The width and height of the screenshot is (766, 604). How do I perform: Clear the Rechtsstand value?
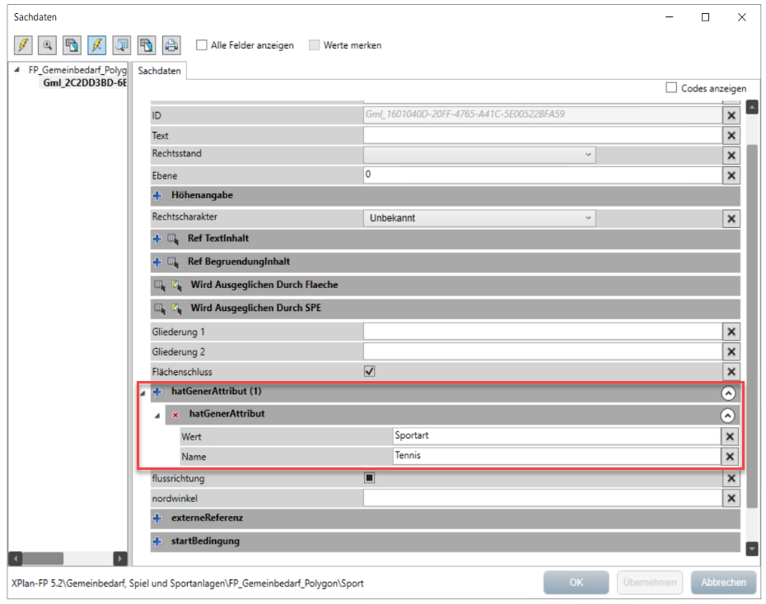tap(731, 156)
